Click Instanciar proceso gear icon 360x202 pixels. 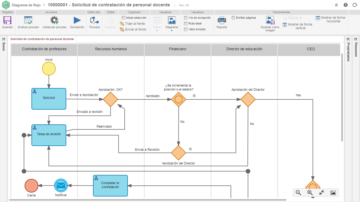54,21
